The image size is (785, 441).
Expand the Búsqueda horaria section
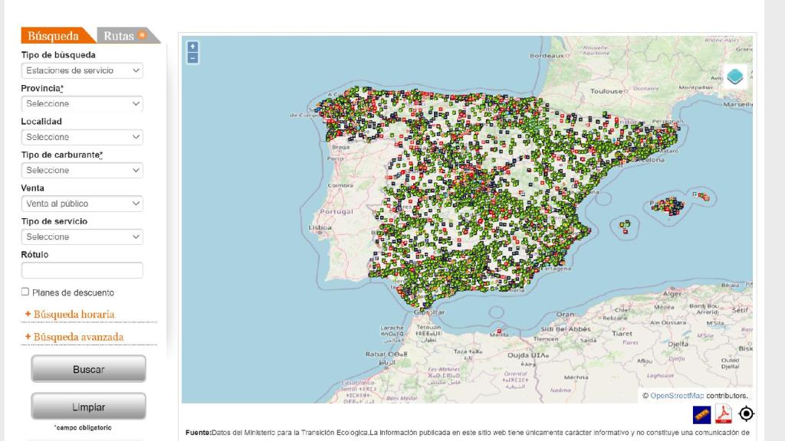pyautogui.click(x=74, y=315)
